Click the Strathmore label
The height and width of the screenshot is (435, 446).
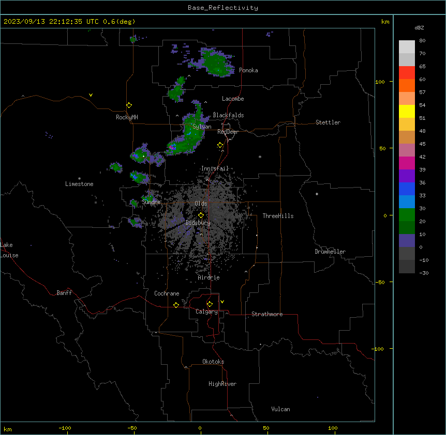click(x=267, y=314)
